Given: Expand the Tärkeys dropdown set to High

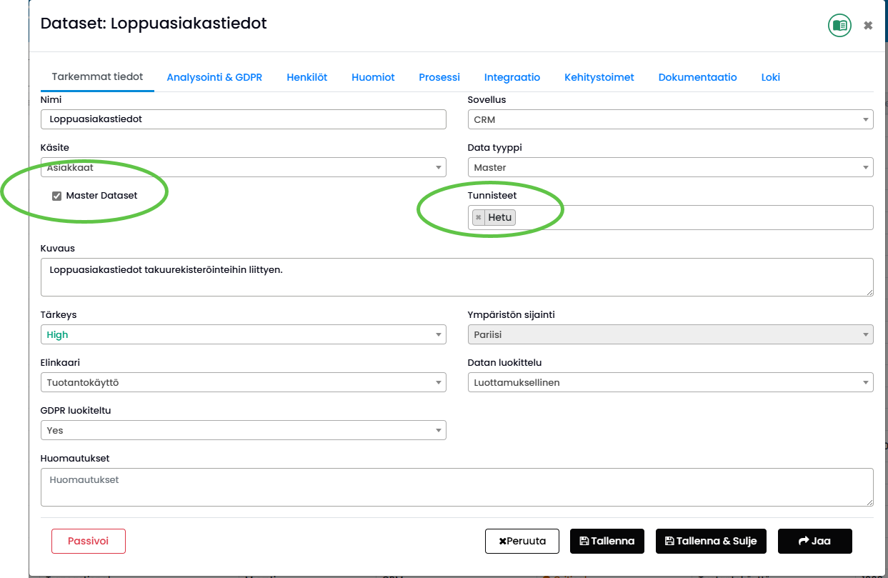Looking at the screenshot, I should pyautogui.click(x=243, y=334).
